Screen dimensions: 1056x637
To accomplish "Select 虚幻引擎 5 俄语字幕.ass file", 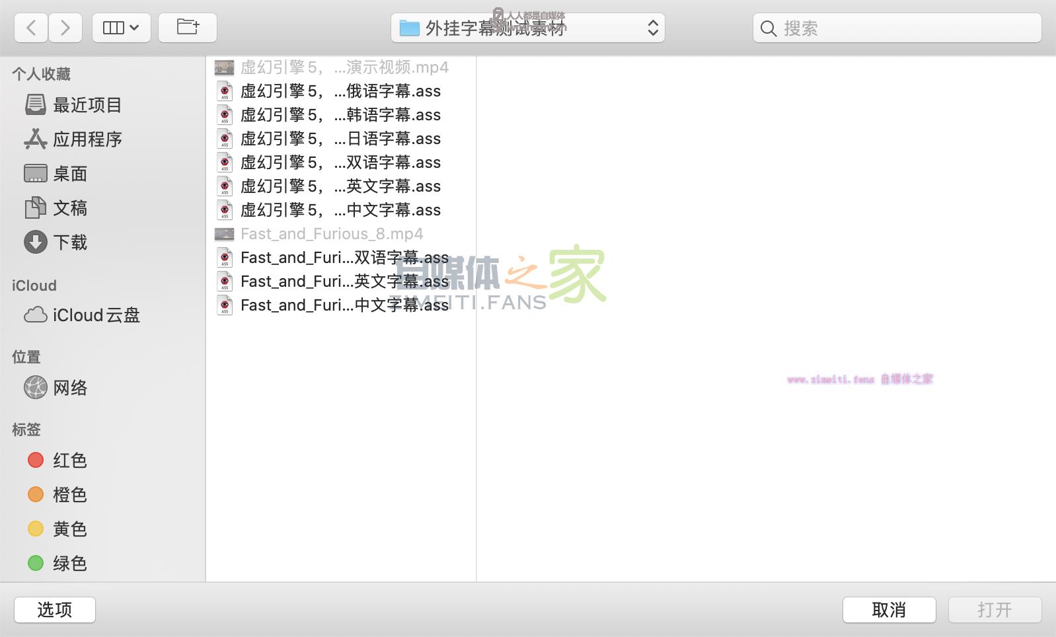I will pyautogui.click(x=341, y=91).
